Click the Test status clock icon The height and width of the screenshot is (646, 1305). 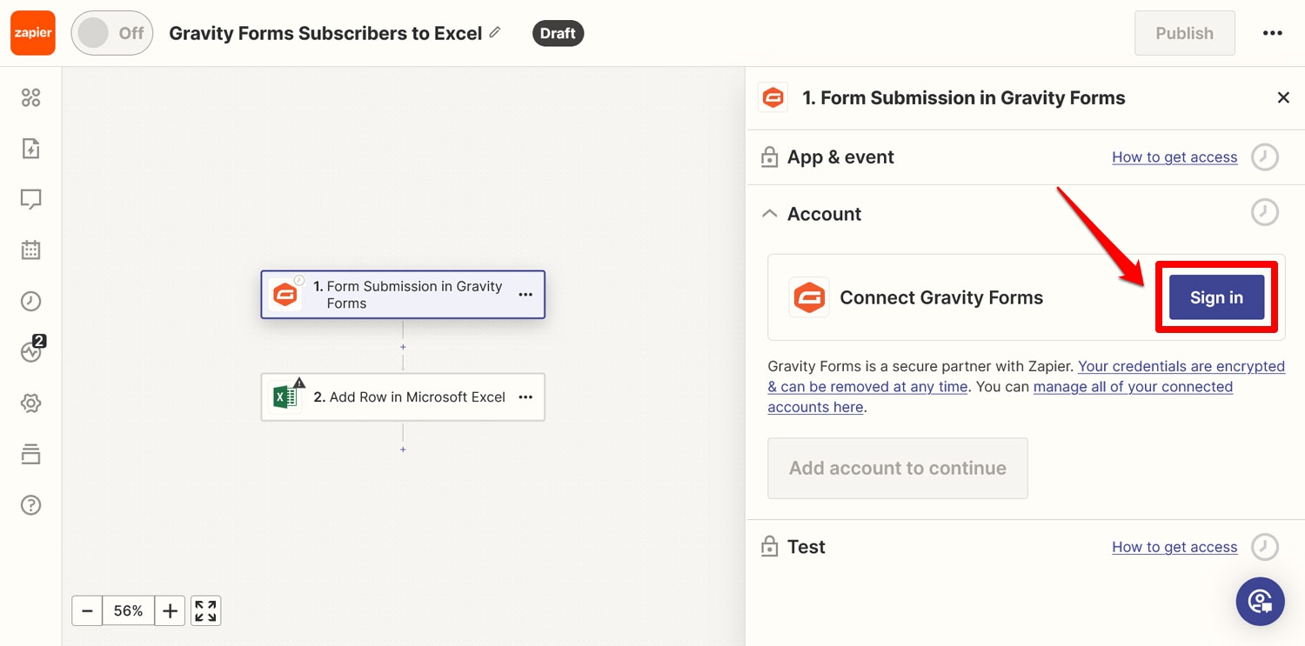pos(1265,547)
